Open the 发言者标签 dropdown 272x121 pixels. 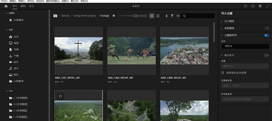[245, 86]
